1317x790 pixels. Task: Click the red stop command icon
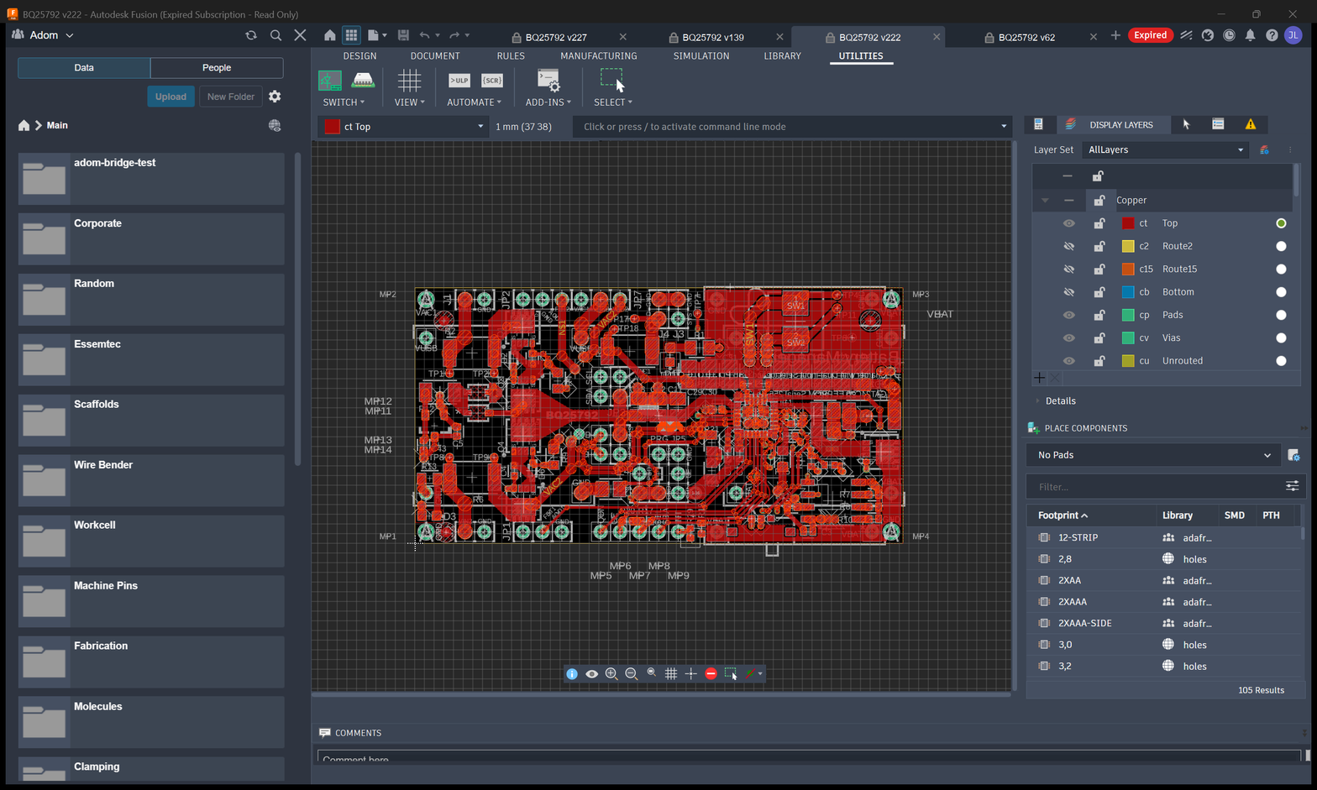(711, 674)
